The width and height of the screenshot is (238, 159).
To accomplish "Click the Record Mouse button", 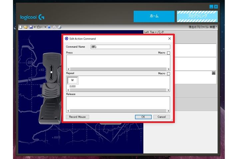I will 78,117.
